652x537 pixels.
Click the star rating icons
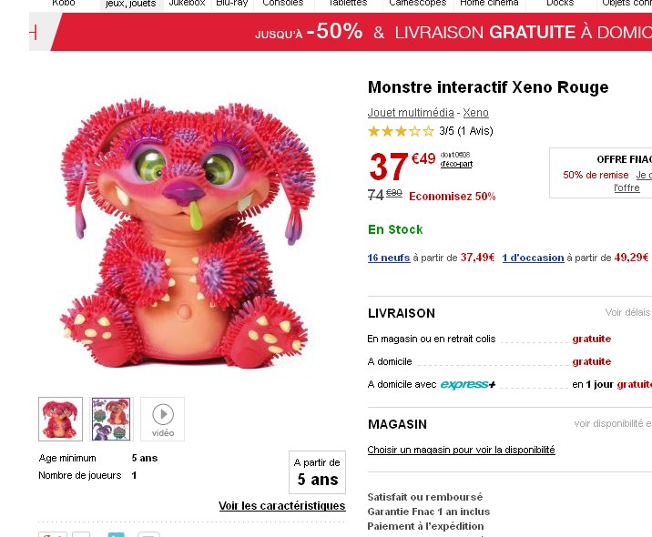click(x=401, y=131)
